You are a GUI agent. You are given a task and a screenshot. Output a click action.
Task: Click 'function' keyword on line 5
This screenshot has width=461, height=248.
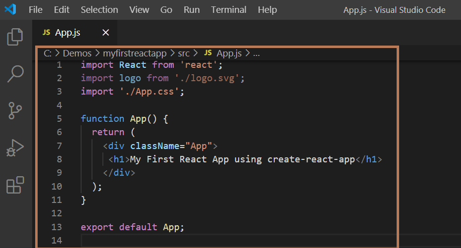102,118
